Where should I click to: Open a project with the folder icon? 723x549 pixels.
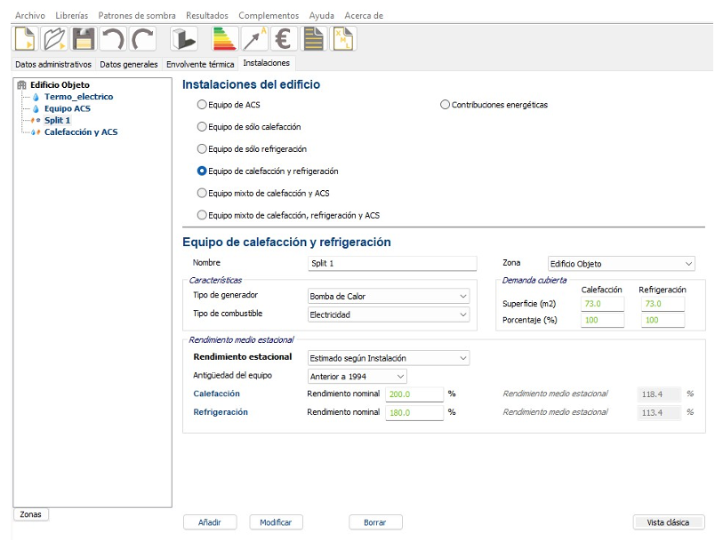(55, 39)
